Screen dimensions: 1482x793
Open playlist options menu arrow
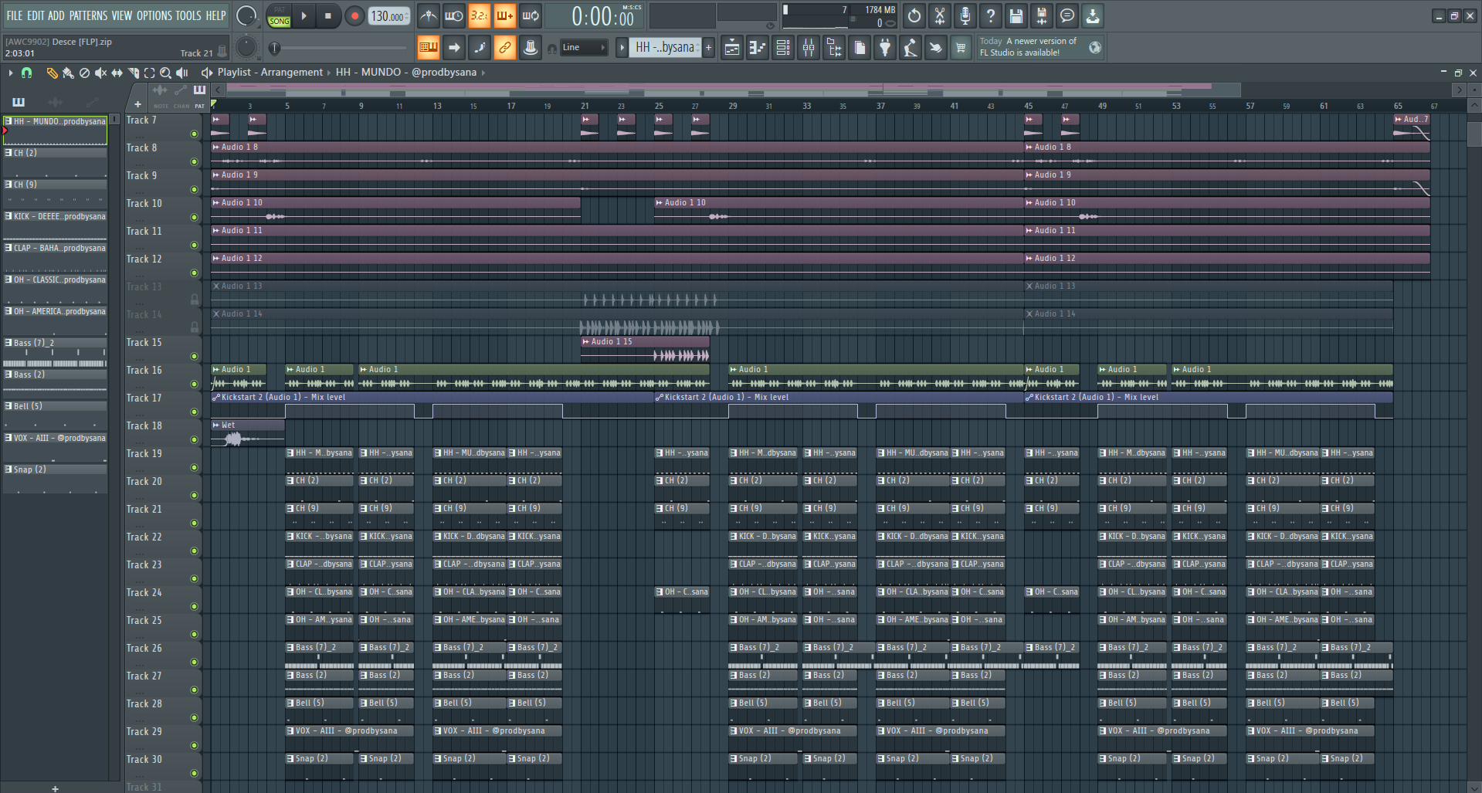pyautogui.click(x=10, y=73)
